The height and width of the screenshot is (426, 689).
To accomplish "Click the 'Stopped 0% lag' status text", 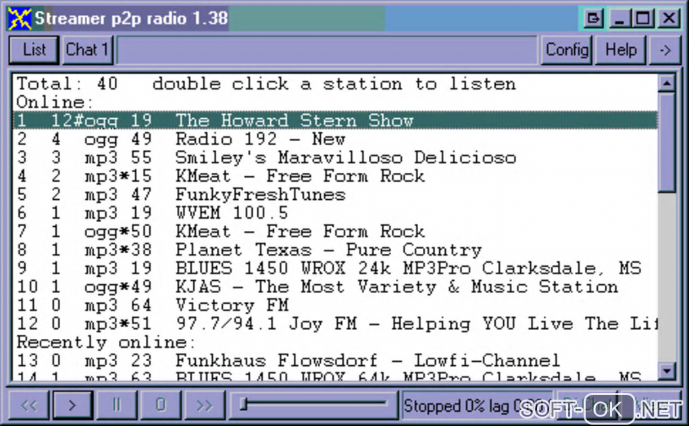I will pos(477,405).
